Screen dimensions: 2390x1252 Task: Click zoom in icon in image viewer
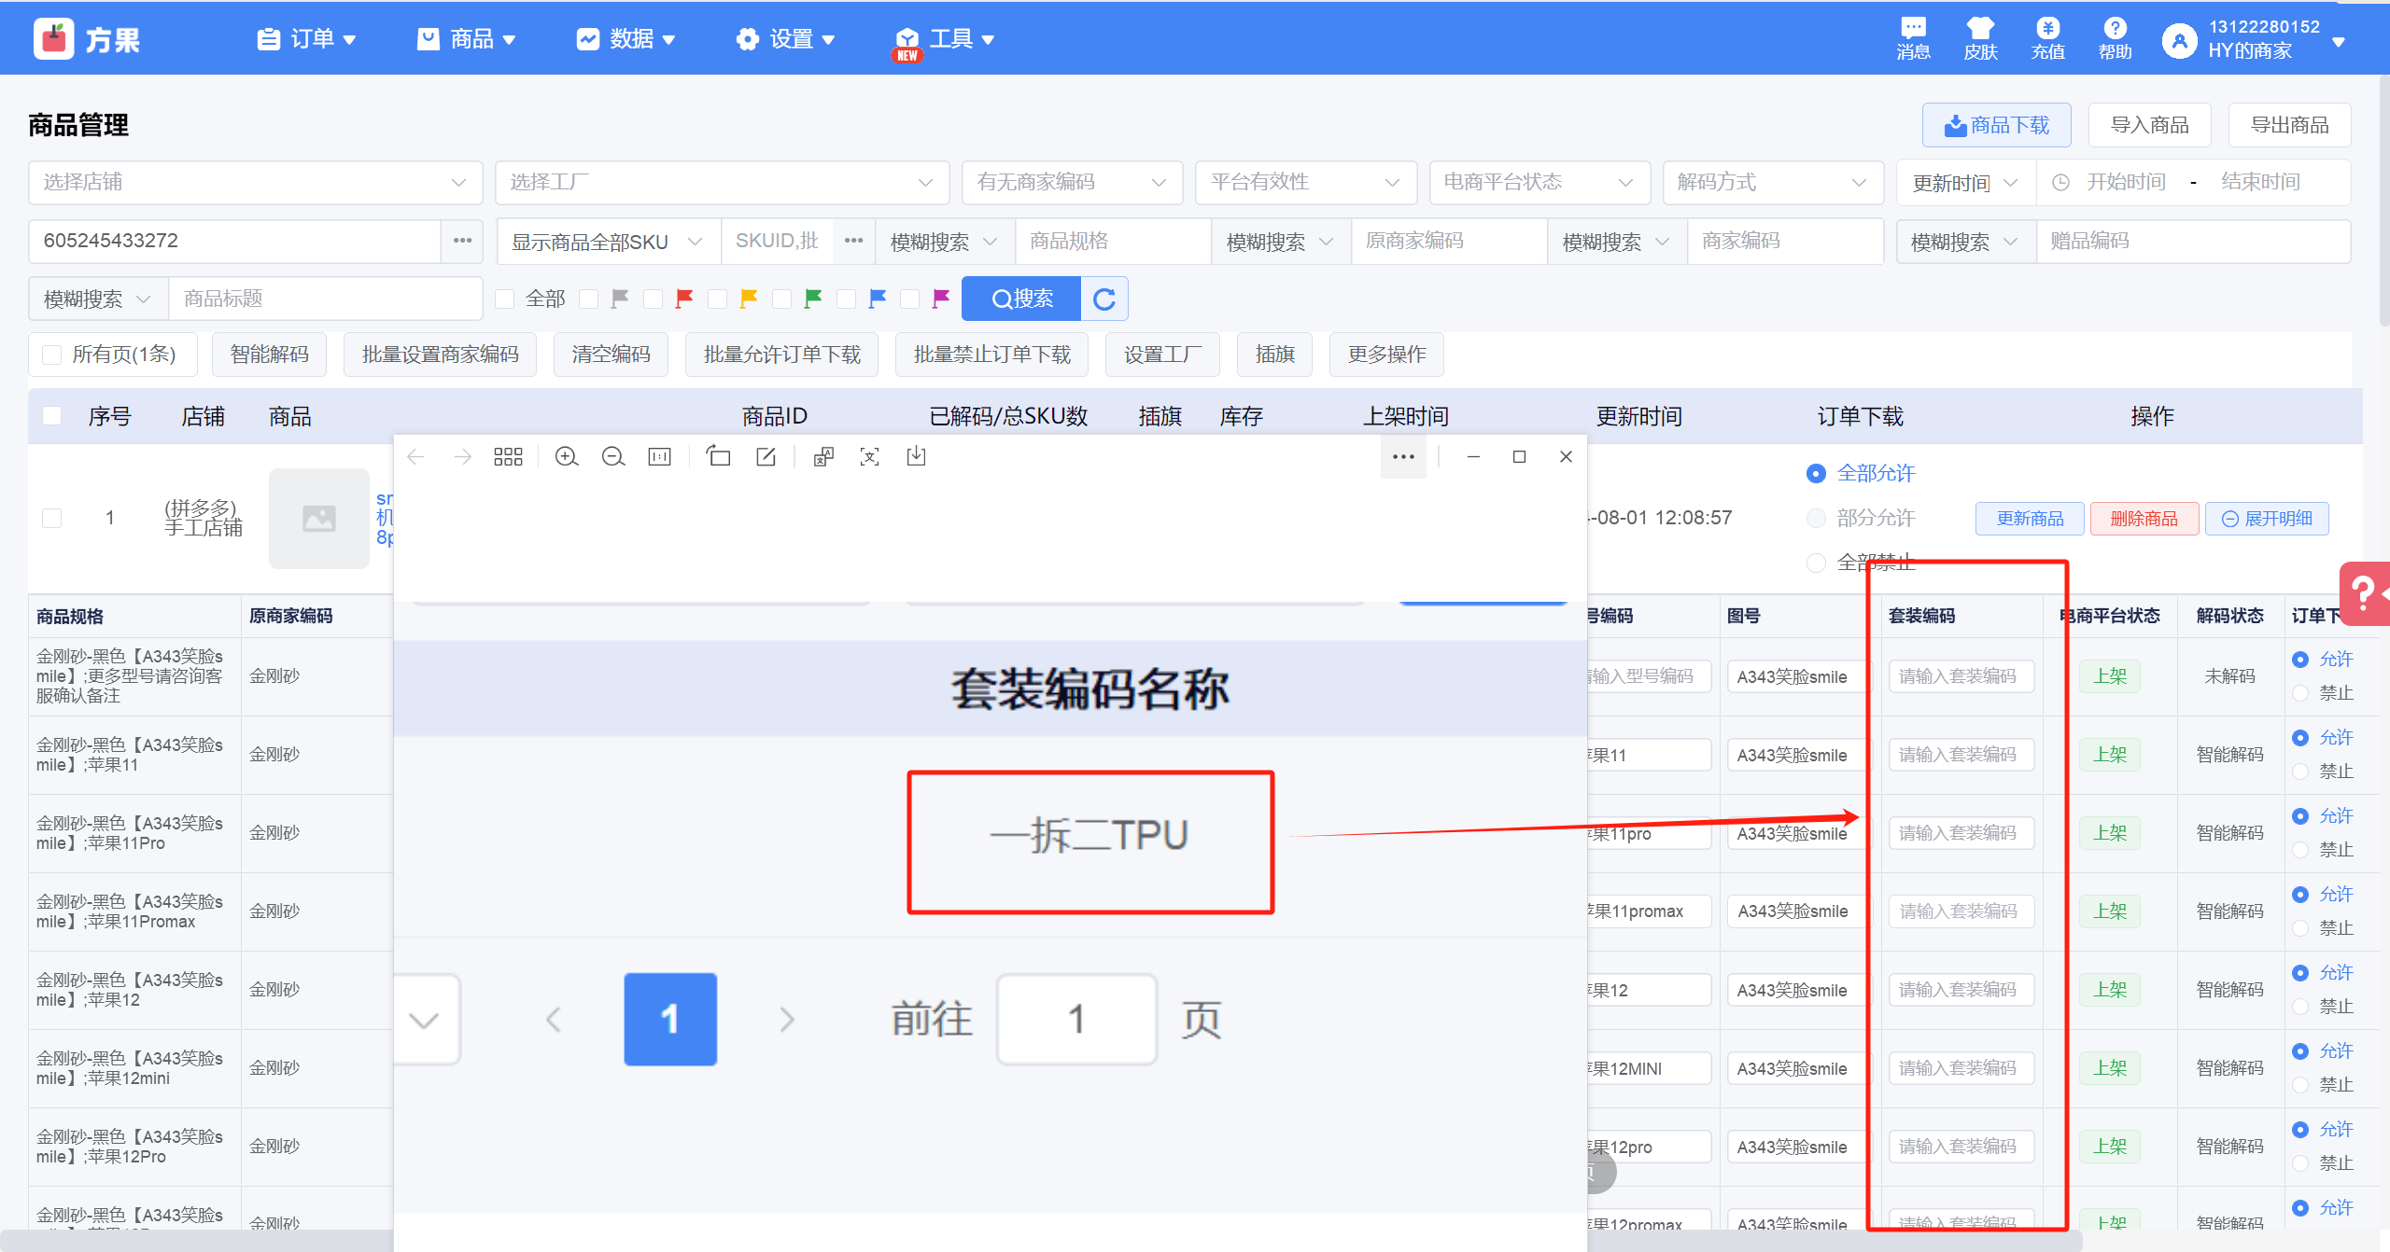(566, 456)
